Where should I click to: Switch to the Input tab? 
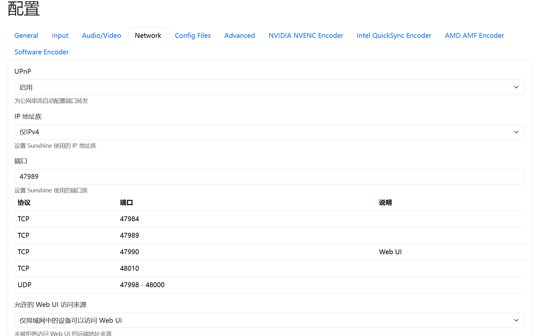click(x=60, y=36)
